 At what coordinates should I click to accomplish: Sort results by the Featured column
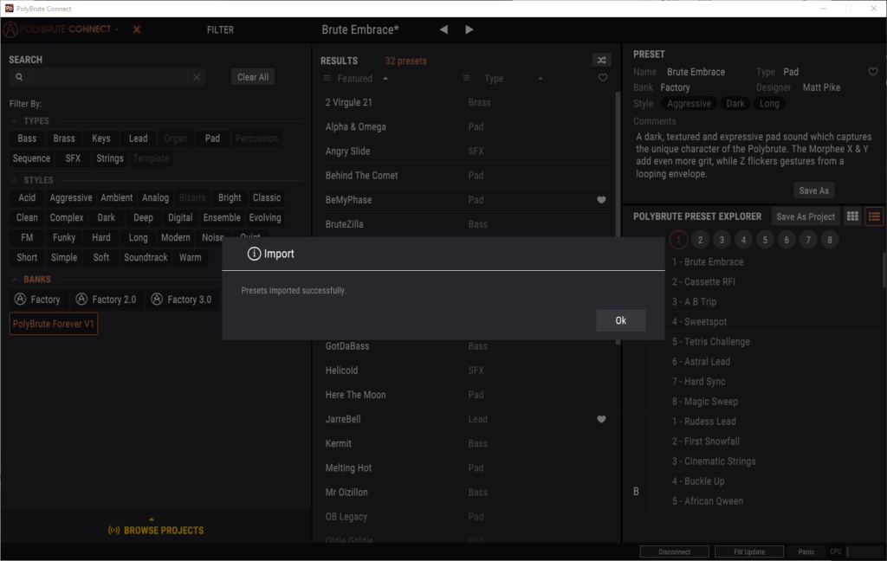[355, 79]
